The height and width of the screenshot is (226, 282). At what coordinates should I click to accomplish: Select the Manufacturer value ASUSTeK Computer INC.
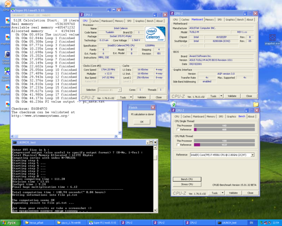[x=221, y=28]
